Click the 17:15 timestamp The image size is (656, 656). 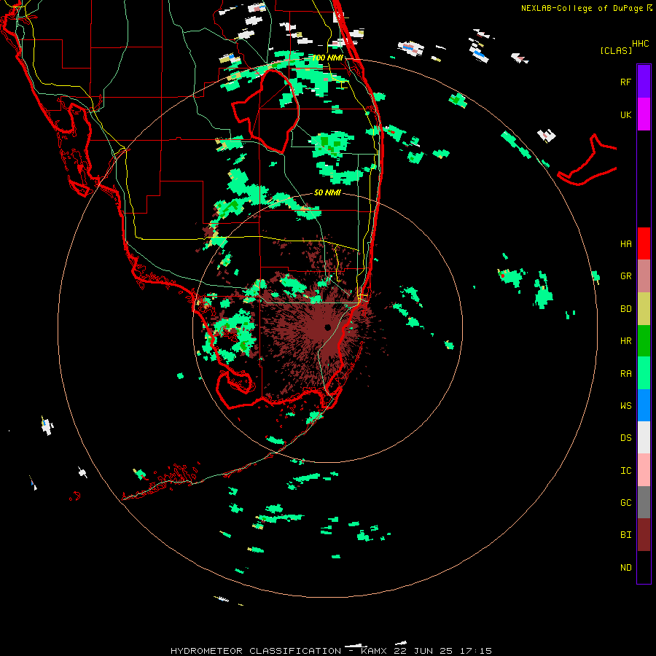coord(475,651)
